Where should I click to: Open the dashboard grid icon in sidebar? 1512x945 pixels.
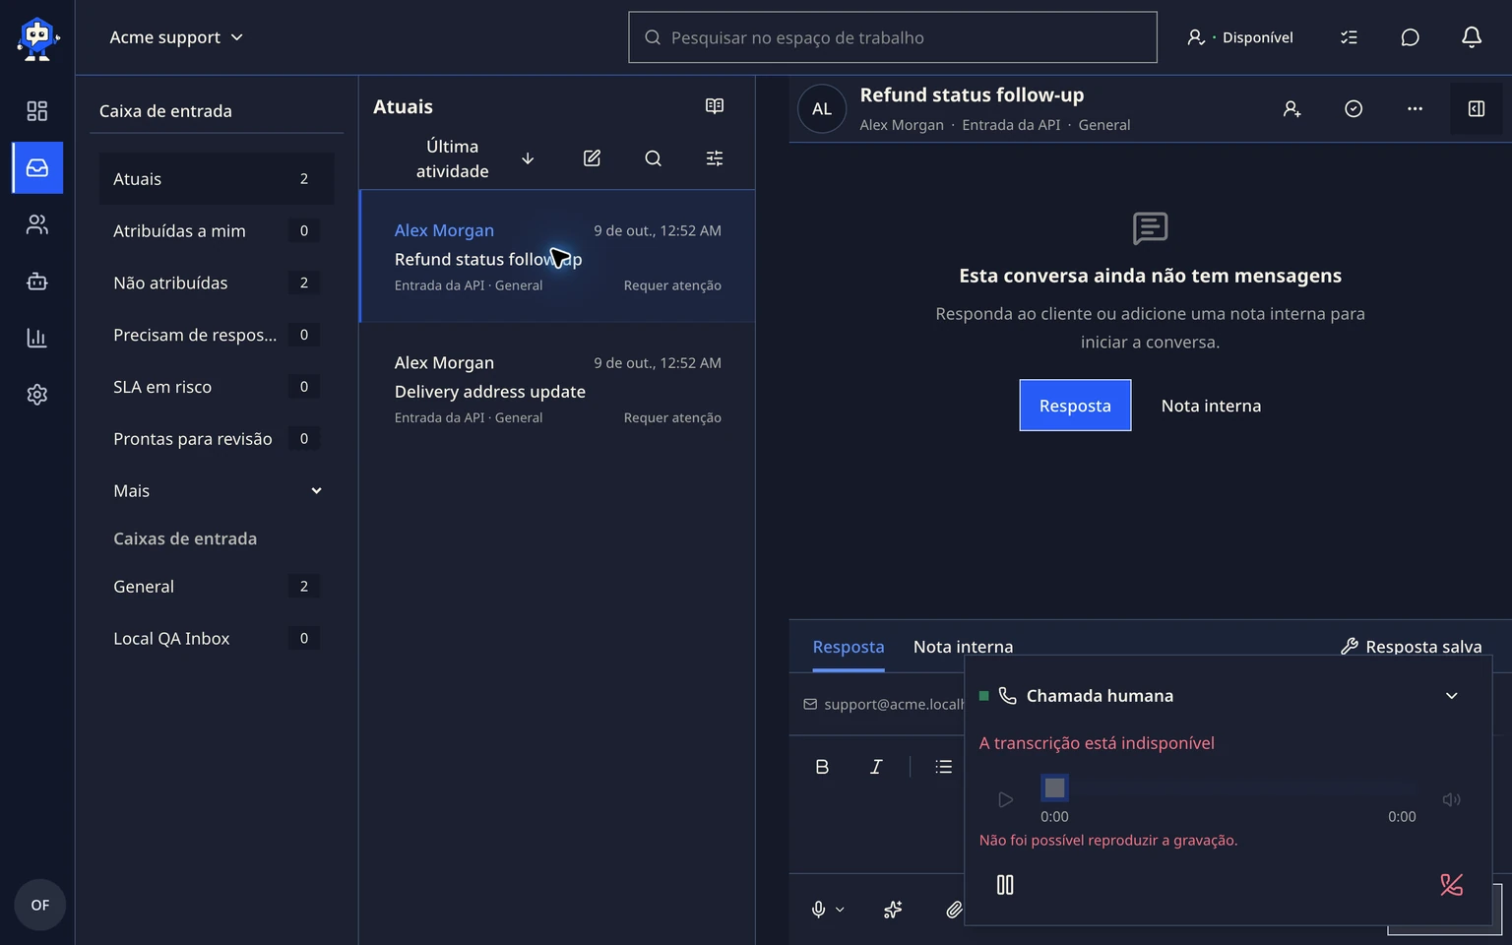click(37, 111)
